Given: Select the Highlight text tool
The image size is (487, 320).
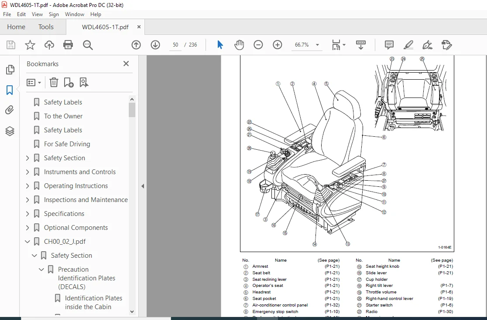Looking at the screenshot, I should point(408,45).
